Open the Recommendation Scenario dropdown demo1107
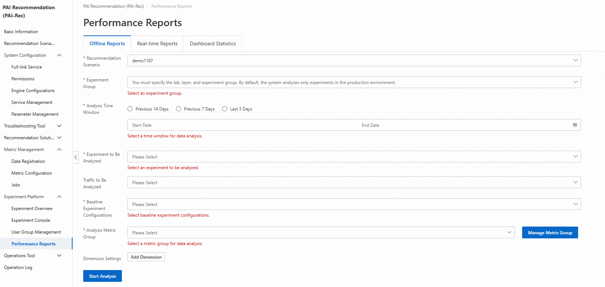Image resolution: width=605 pixels, height=287 pixels. (354, 60)
